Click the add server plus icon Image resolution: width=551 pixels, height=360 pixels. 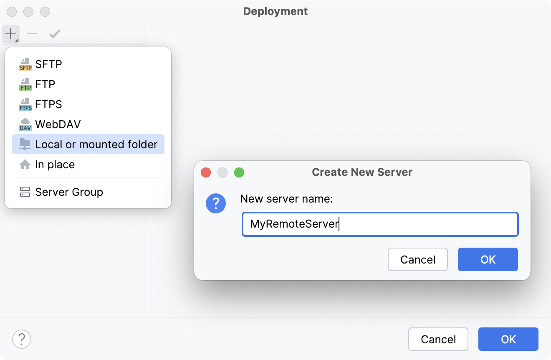(x=10, y=34)
